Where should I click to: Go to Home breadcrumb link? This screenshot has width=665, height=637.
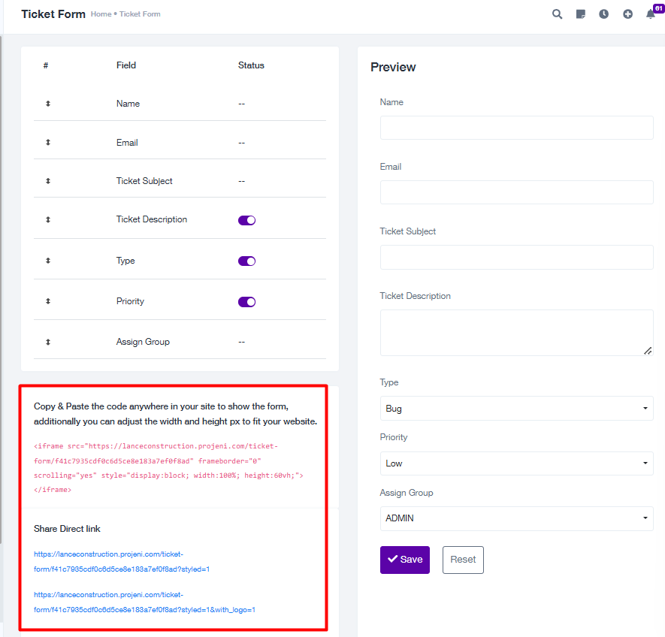(101, 14)
